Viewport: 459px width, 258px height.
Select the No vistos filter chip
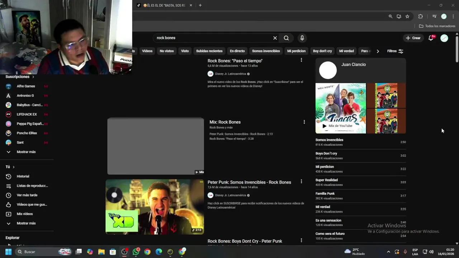167,51
